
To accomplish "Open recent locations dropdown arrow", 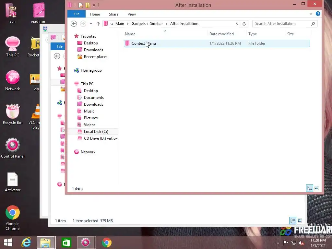I will click(91, 24).
